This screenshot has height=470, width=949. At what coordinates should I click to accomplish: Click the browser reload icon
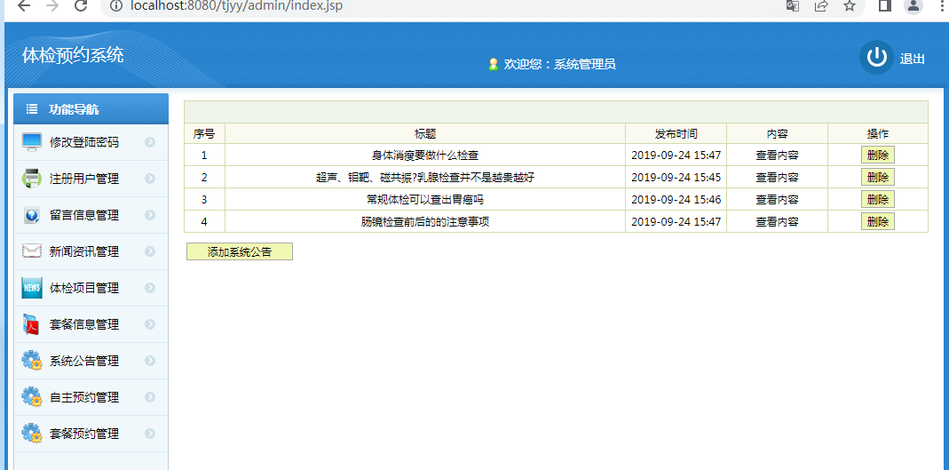(x=81, y=6)
